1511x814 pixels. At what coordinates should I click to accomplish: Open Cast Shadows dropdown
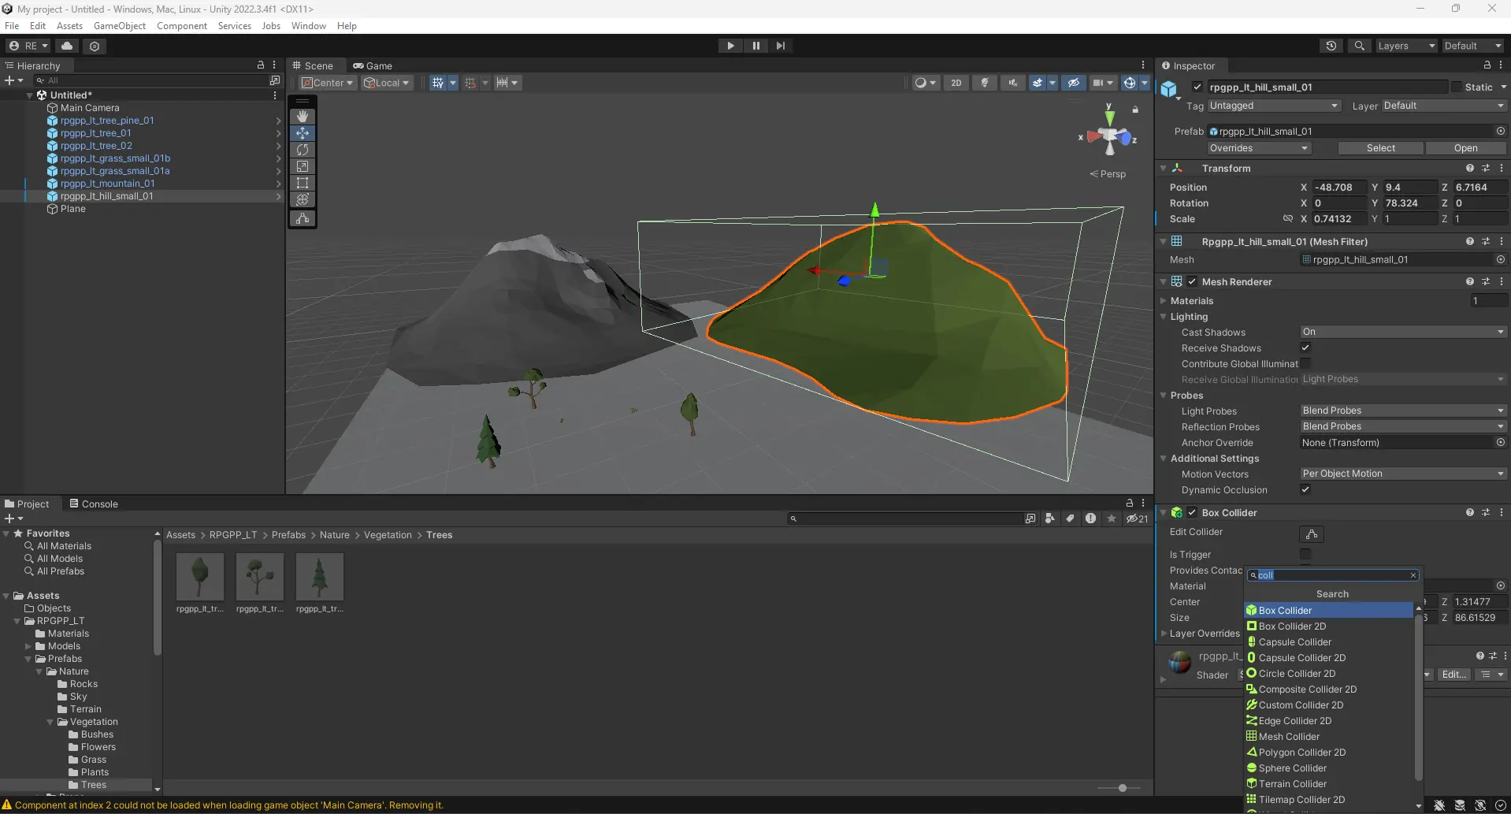[1403, 332]
